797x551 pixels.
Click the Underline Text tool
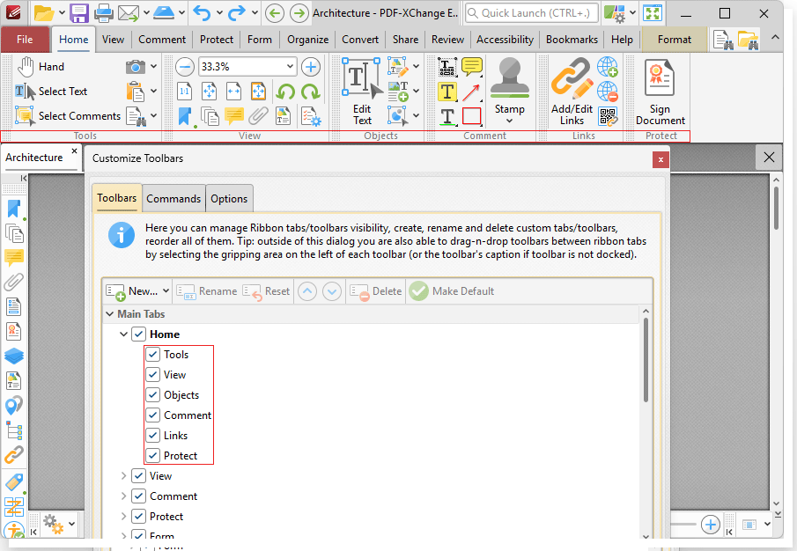coord(447,116)
